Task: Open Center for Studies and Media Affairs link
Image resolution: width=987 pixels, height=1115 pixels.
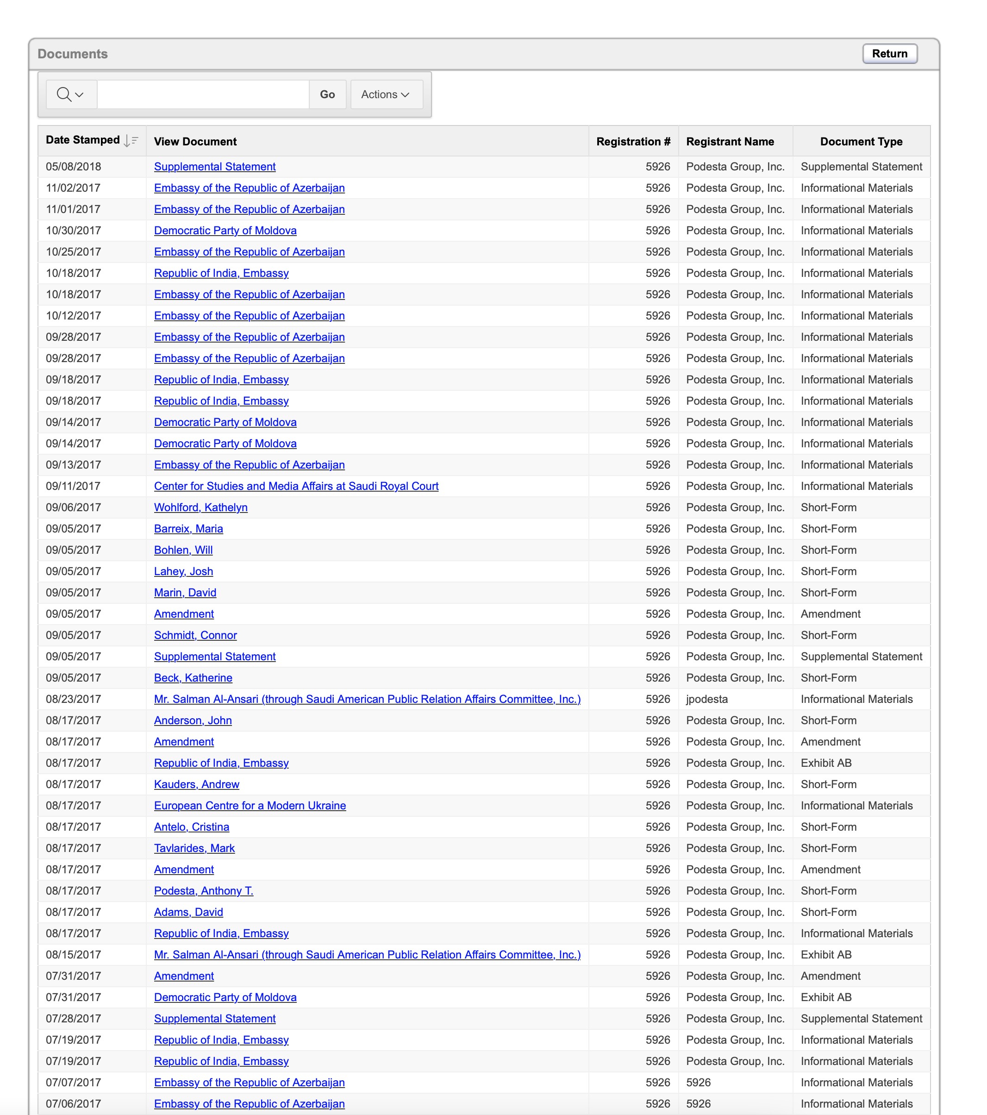Action: click(296, 486)
